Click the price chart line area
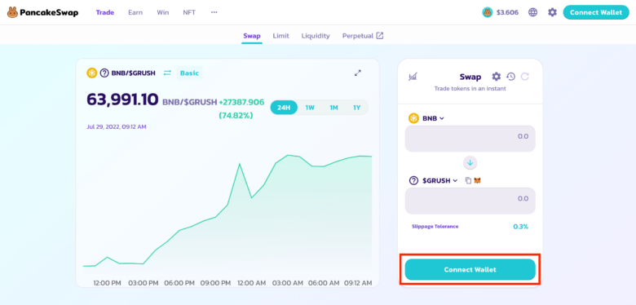The width and height of the screenshot is (636, 305). pos(227,211)
